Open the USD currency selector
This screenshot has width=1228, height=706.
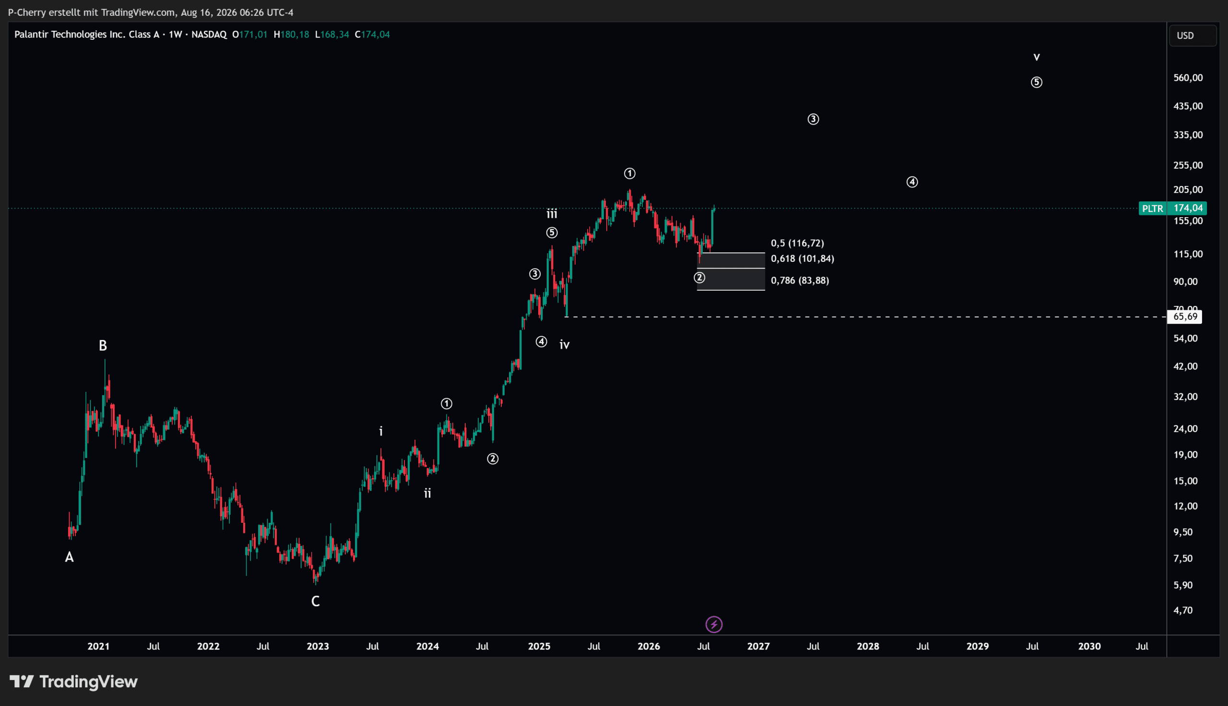(x=1193, y=35)
